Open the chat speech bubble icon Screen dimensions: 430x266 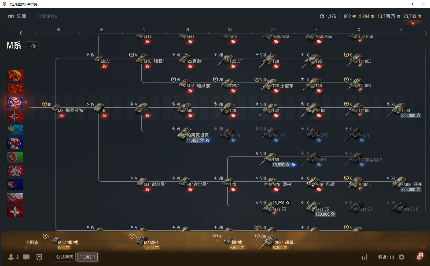(x=26, y=257)
